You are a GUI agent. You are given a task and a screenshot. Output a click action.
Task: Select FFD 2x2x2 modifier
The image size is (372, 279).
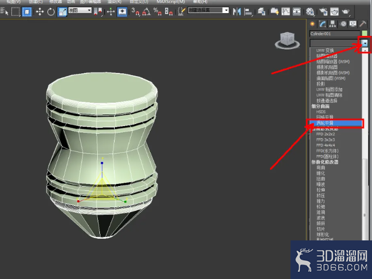(x=325, y=134)
